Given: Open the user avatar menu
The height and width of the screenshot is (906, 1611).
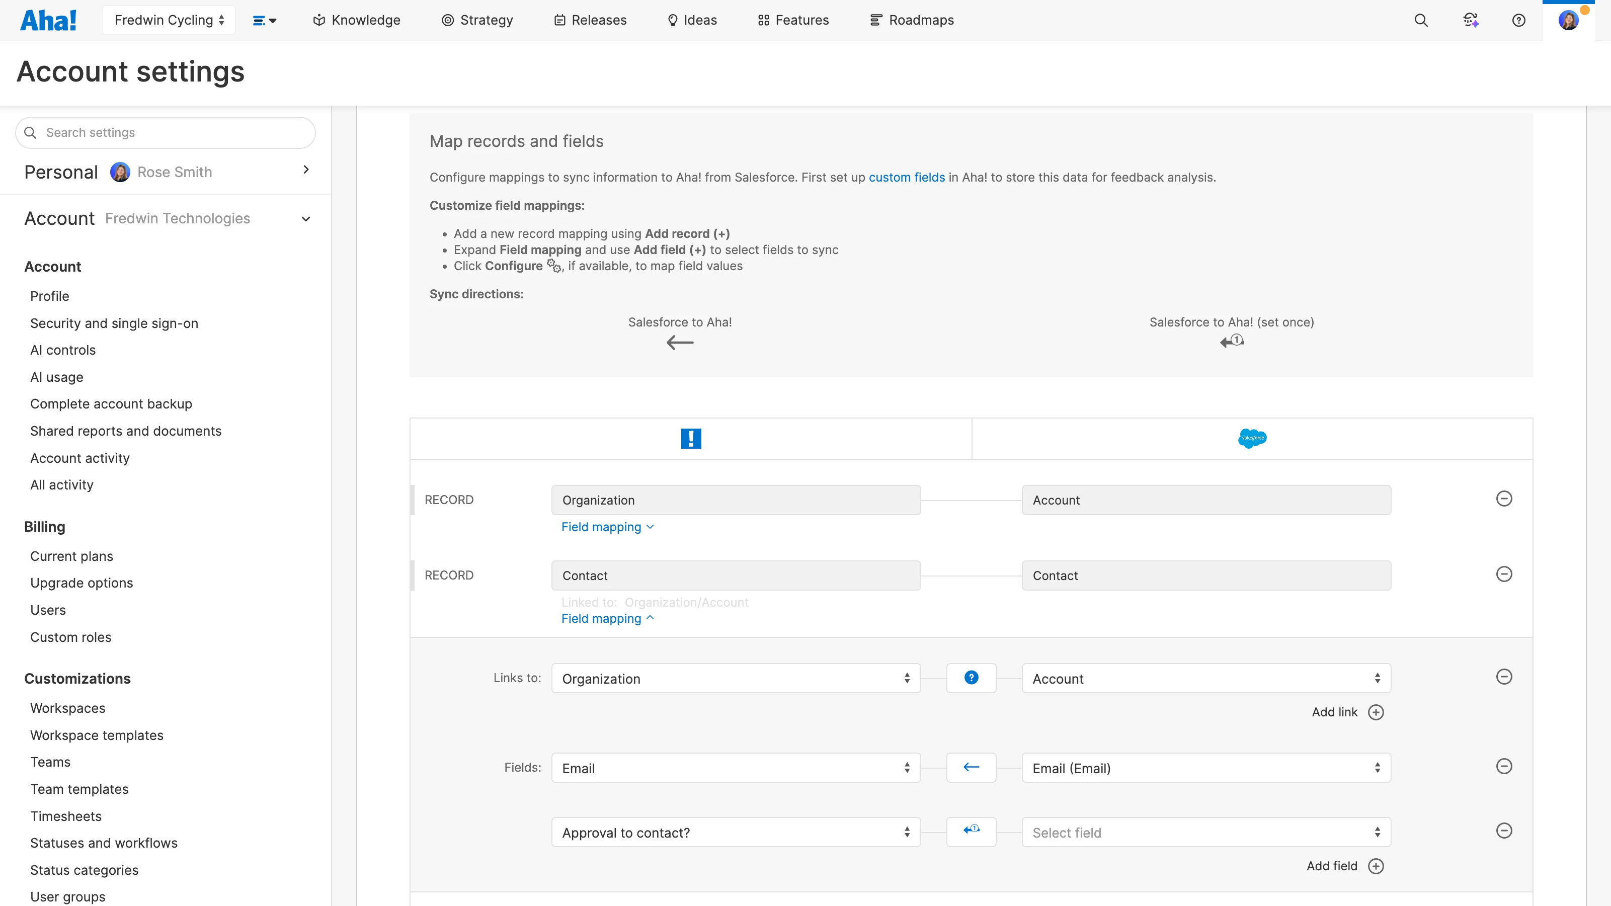Looking at the screenshot, I should click(x=1568, y=20).
